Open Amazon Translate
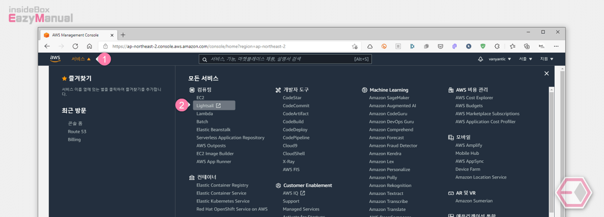Screen dimensions: 604x217 click(x=387, y=209)
